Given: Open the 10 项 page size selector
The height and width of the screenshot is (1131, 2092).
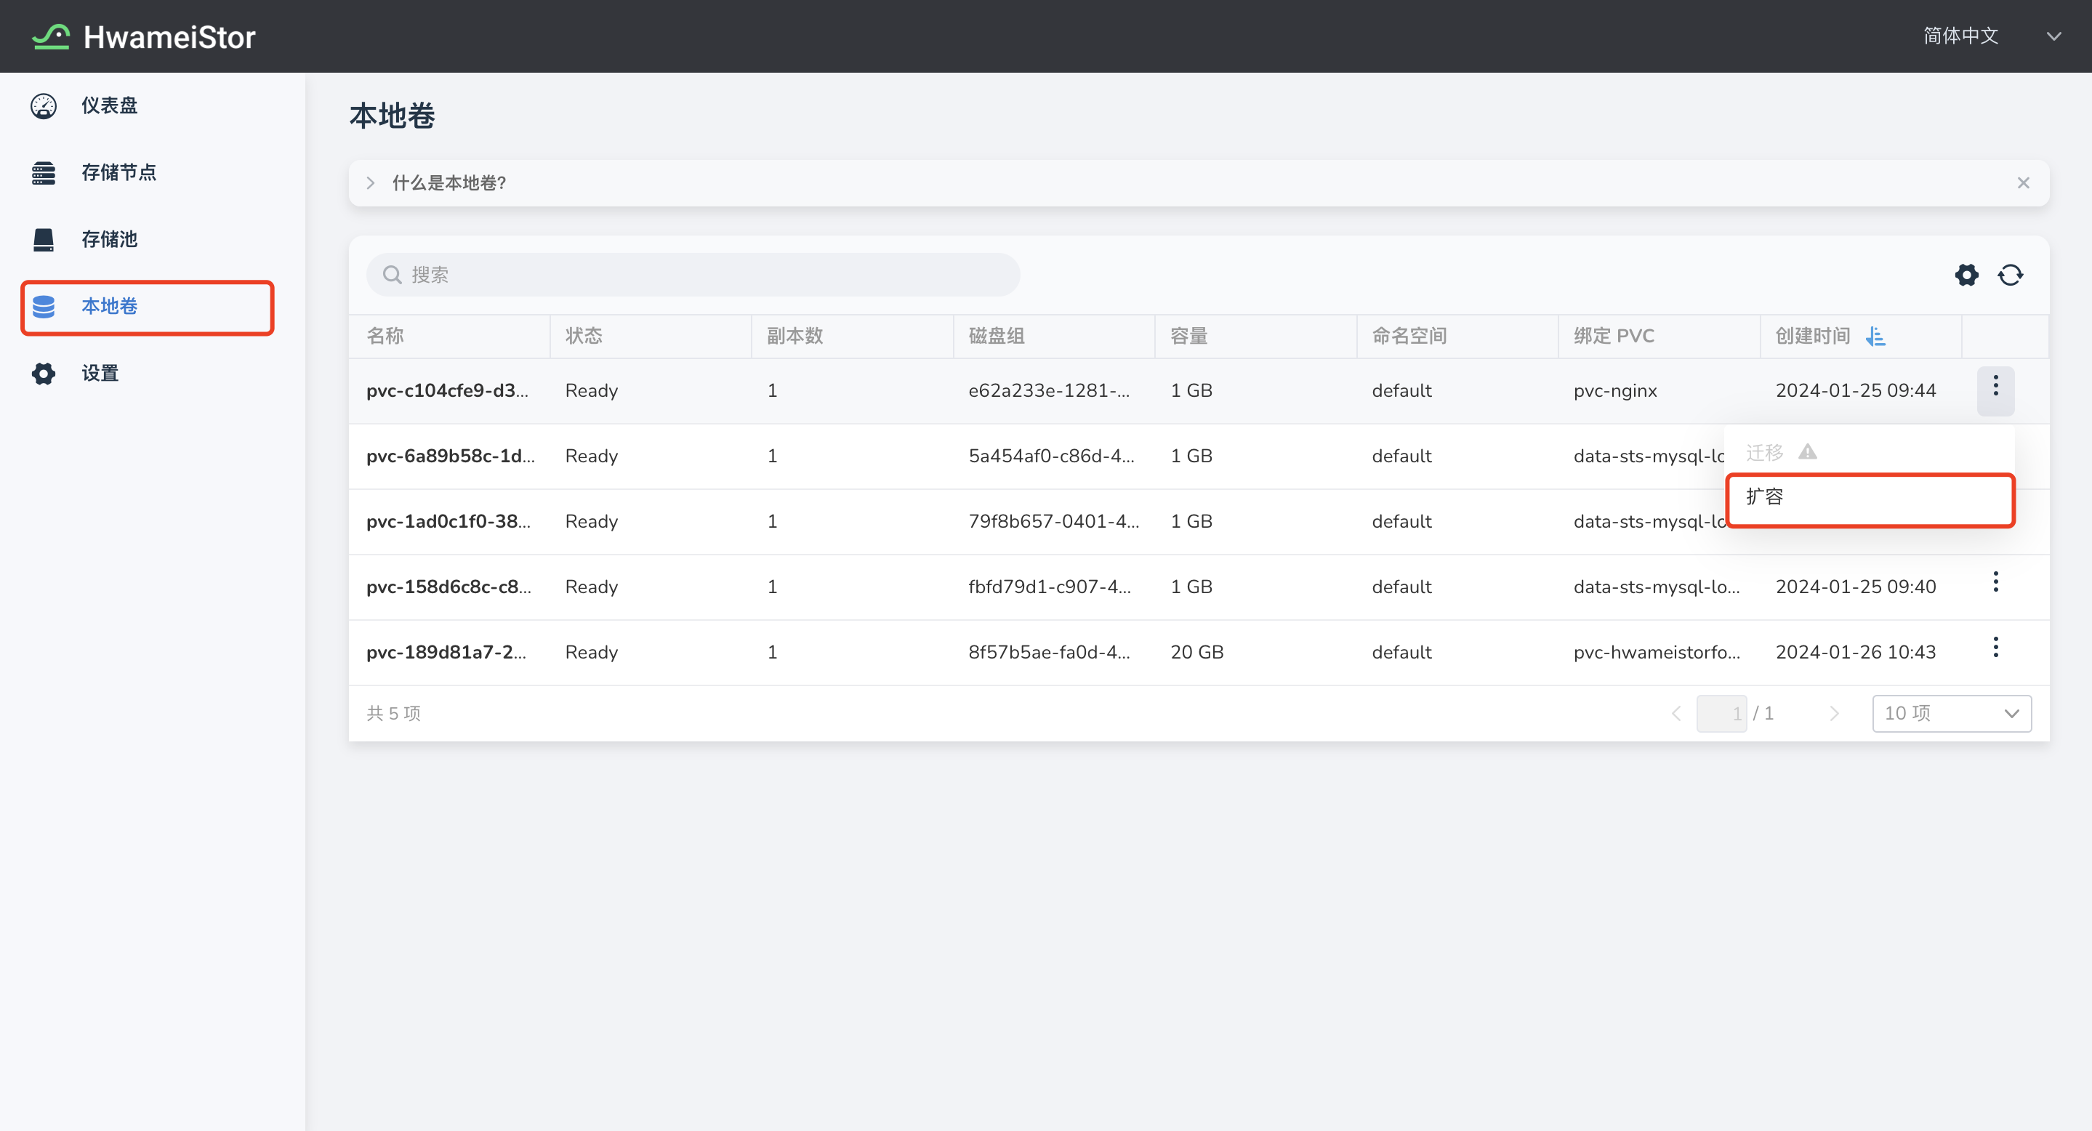Looking at the screenshot, I should pos(1951,713).
